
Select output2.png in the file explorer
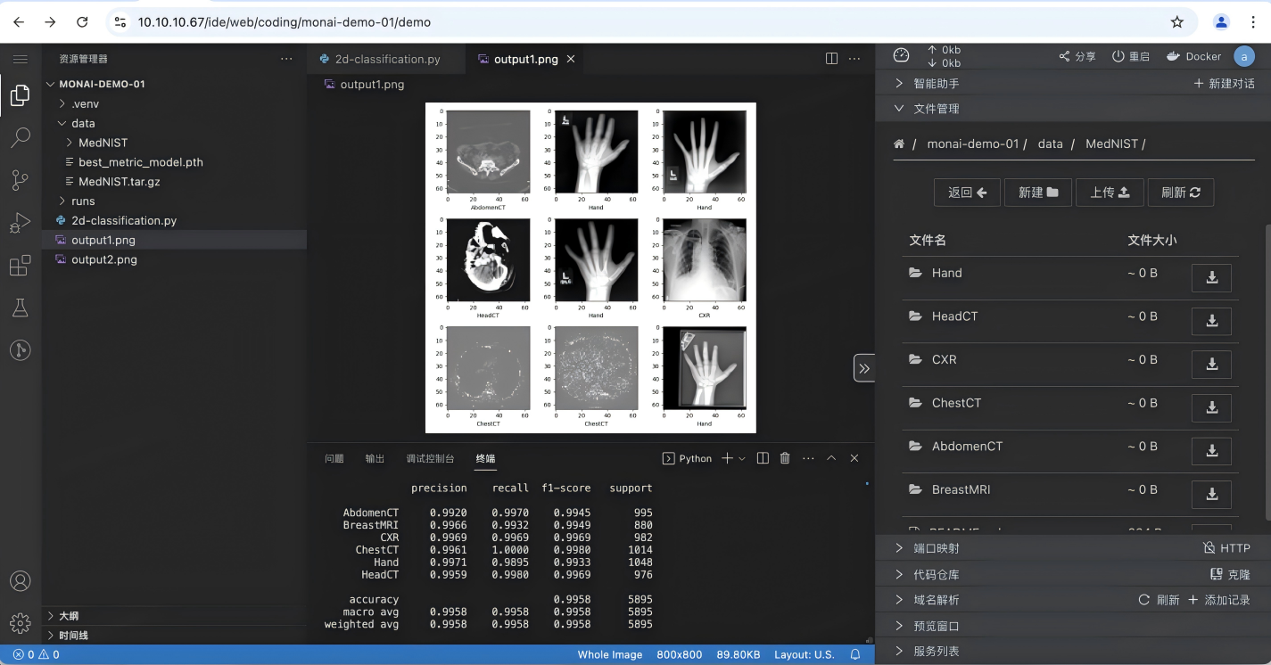104,259
